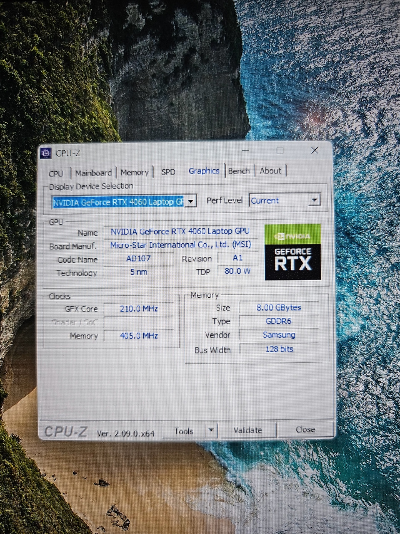400x534 pixels.
Task: Click the Memory Size 8.00 GBytes value
Action: click(279, 308)
